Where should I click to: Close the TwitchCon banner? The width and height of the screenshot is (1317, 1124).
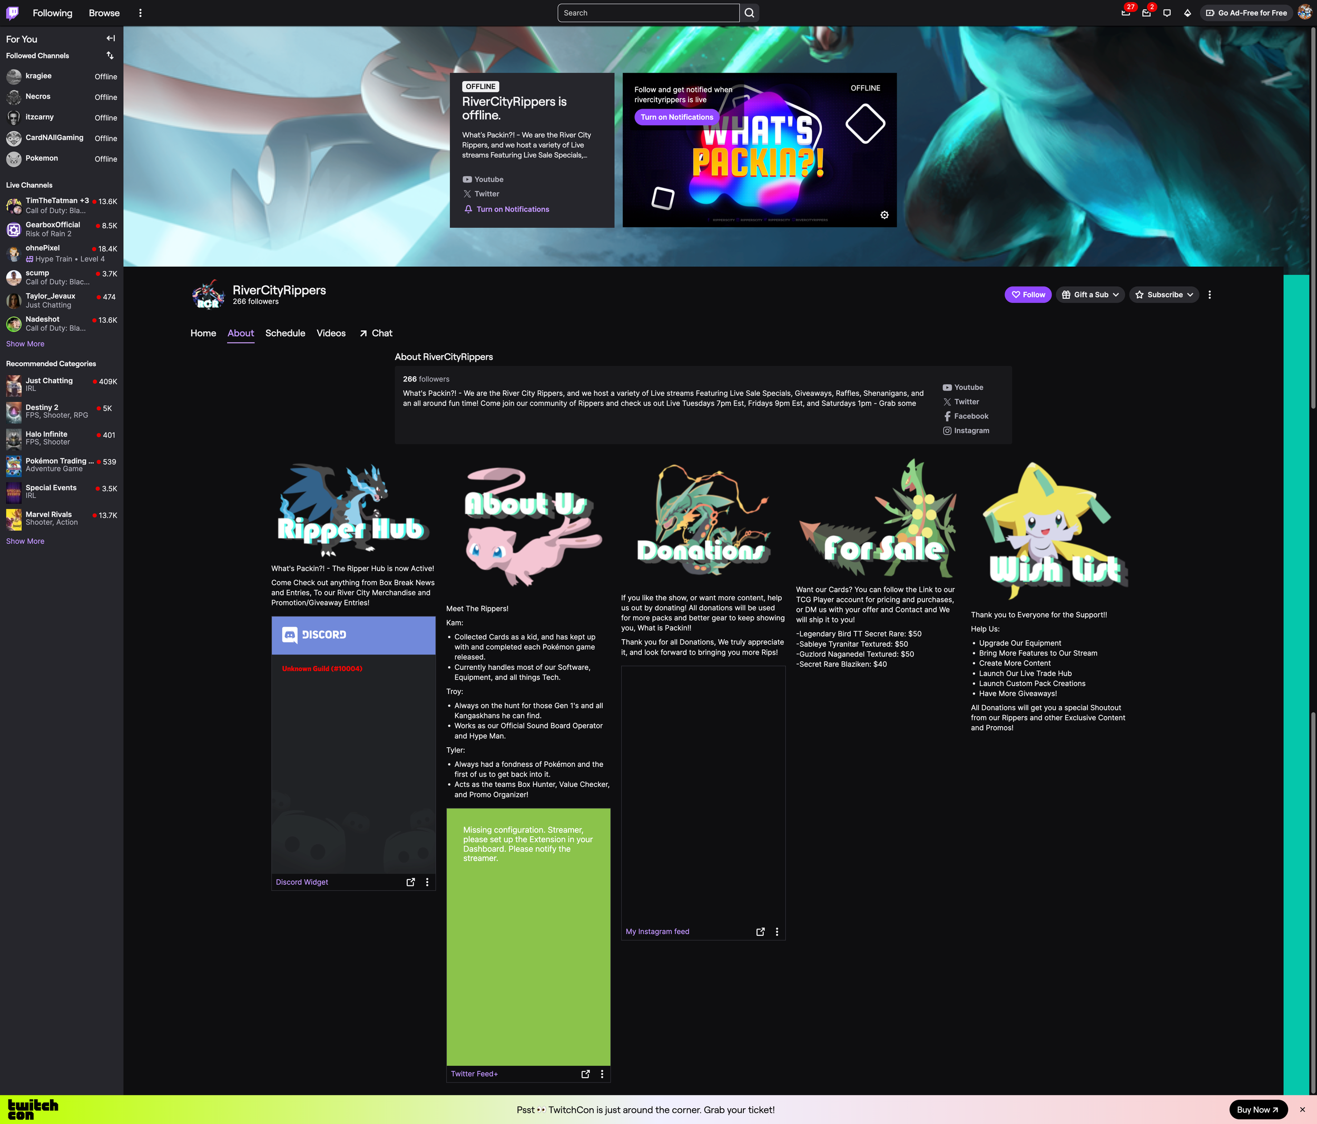pos(1302,1109)
